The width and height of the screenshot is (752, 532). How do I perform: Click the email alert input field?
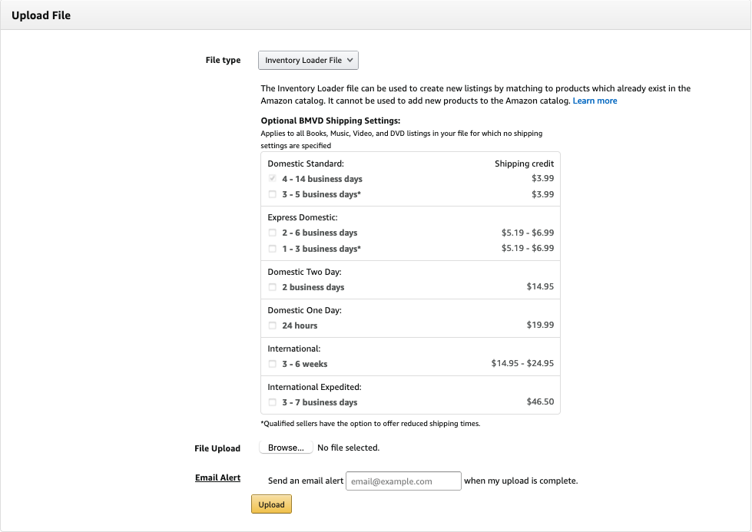coord(403,481)
